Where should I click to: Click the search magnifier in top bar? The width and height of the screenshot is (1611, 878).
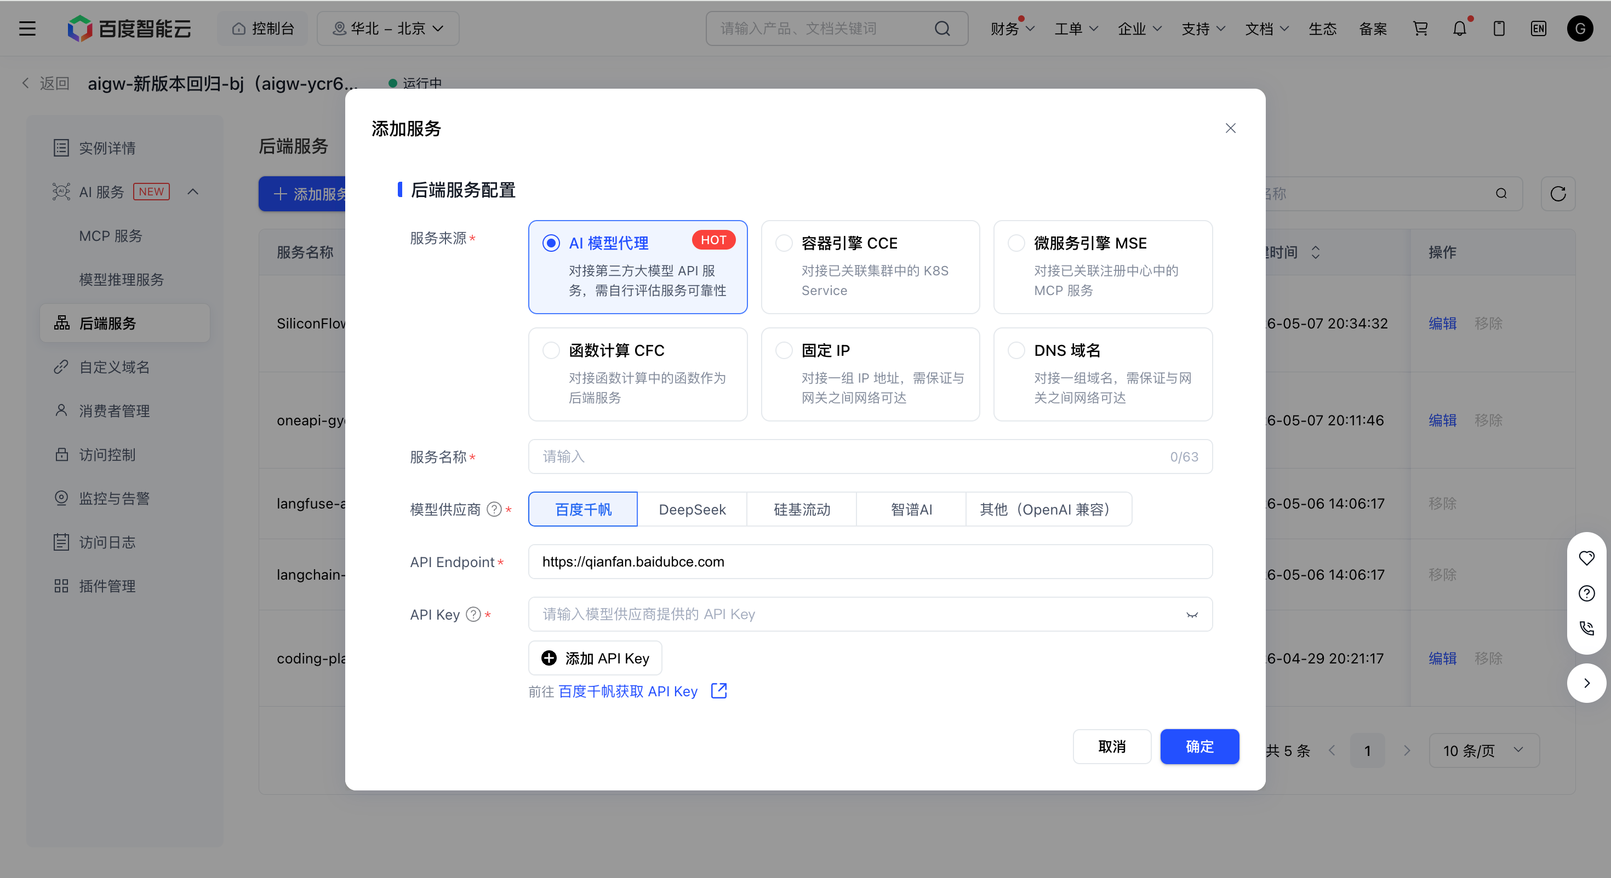click(x=942, y=29)
